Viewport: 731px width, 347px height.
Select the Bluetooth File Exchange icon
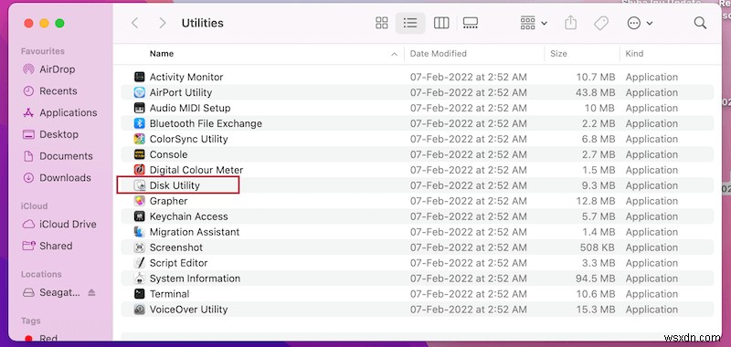click(140, 123)
